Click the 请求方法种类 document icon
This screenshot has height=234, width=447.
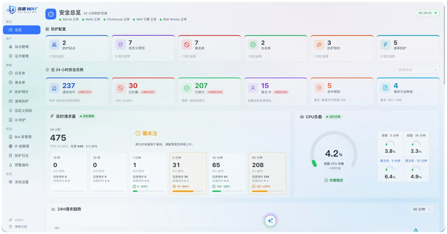coord(385,88)
